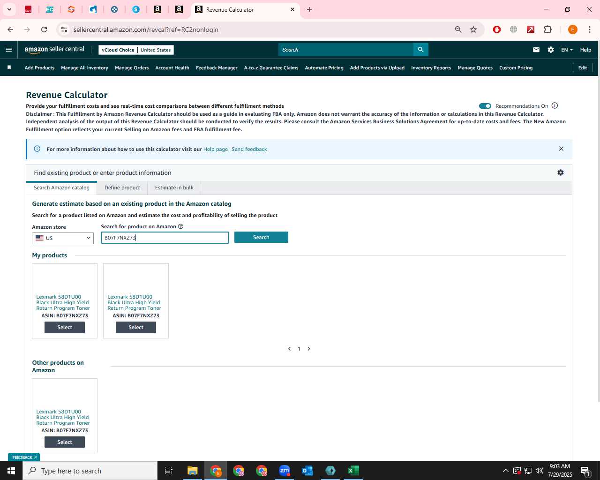Open the Extensions puzzle icon
600x480 pixels.
(x=547, y=30)
